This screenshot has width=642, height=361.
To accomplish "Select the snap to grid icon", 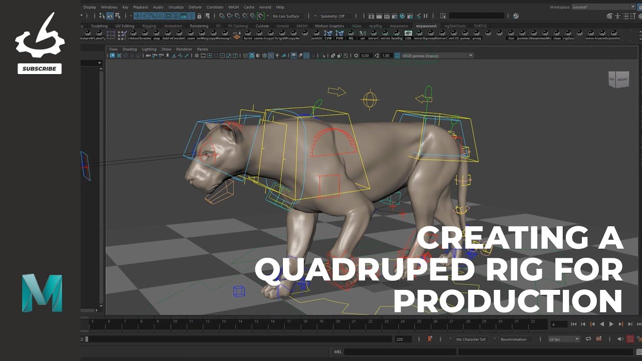I will coord(221,16).
